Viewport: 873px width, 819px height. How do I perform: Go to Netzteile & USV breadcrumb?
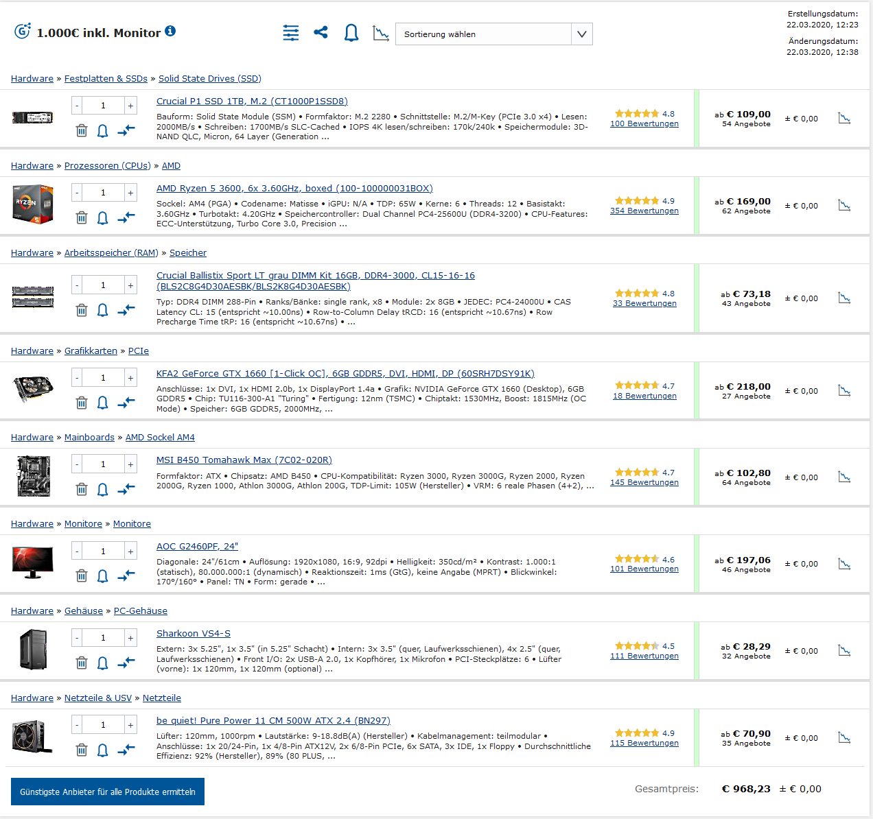point(98,698)
